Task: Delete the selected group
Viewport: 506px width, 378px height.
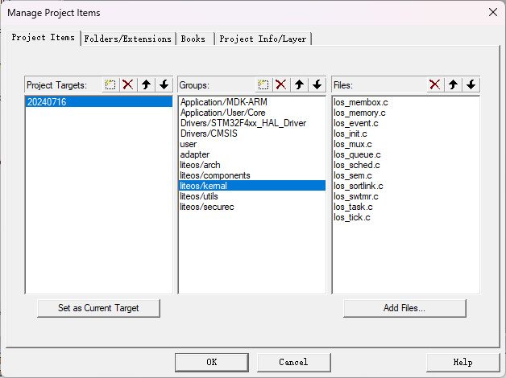Action: (281, 85)
